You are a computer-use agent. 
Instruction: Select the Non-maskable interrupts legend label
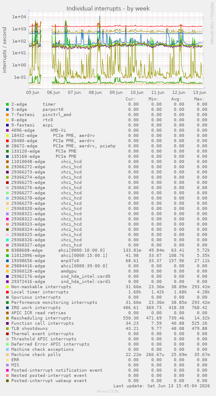[41, 287]
